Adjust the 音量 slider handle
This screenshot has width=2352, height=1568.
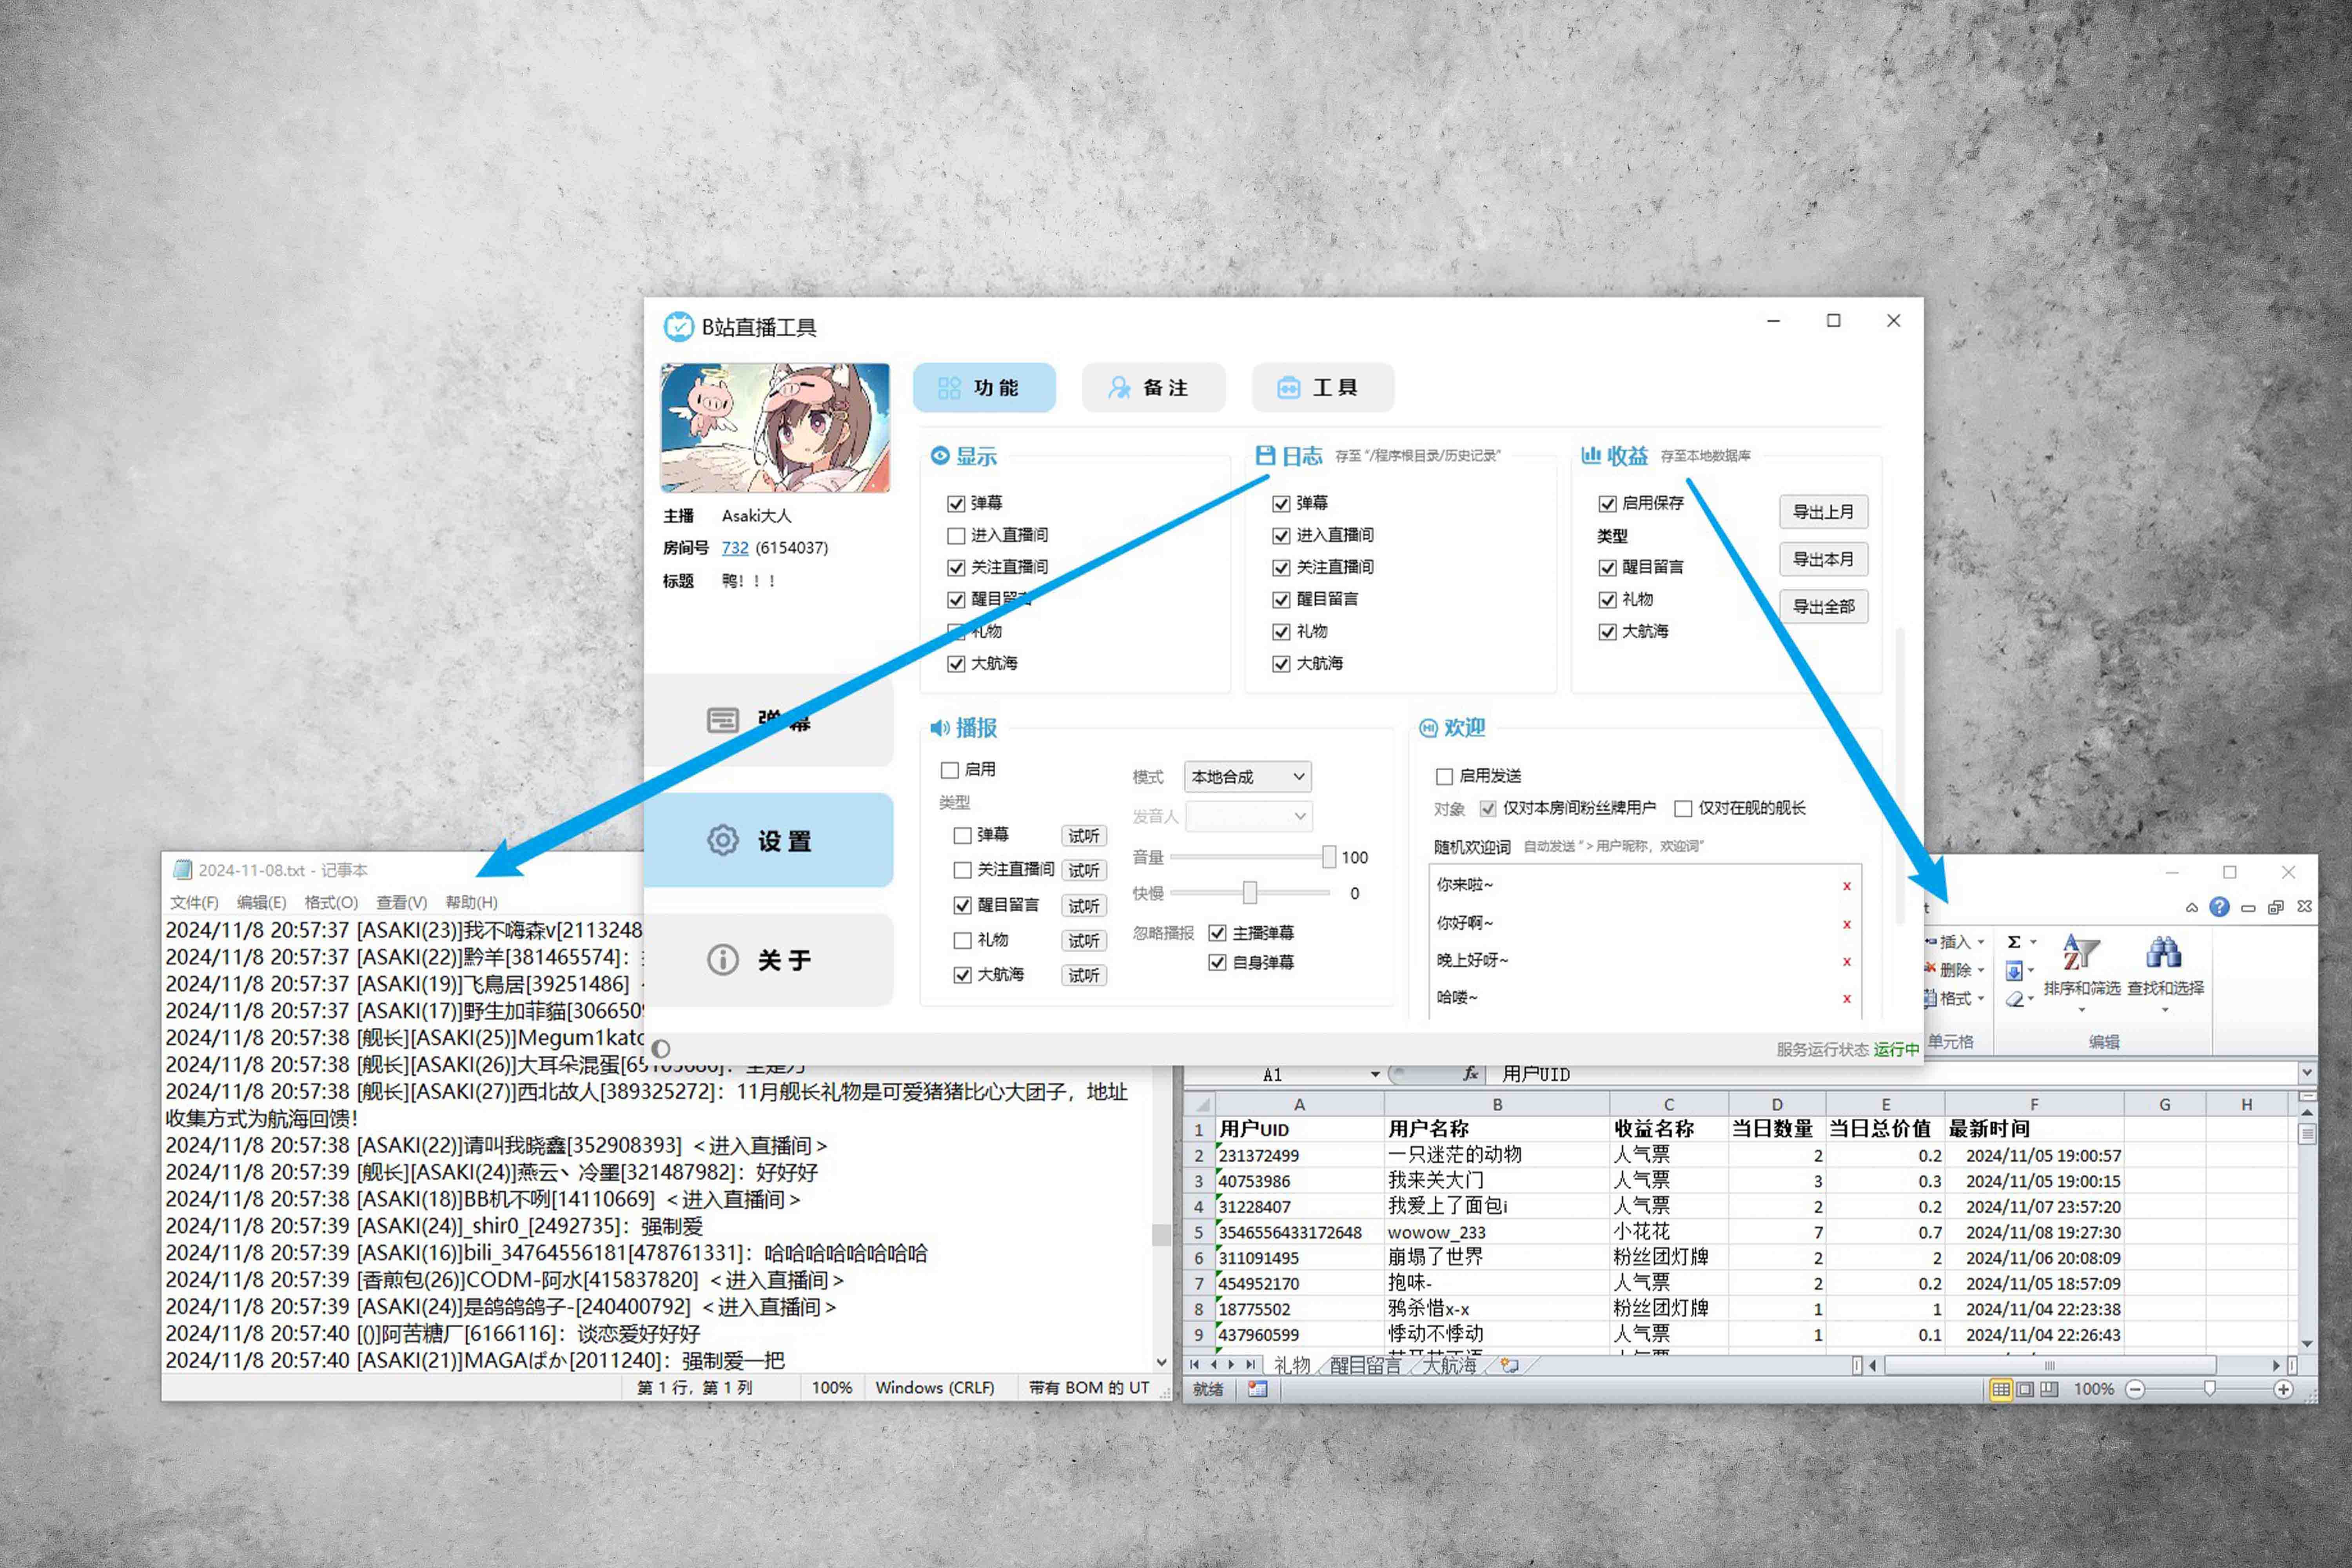click(x=1328, y=857)
